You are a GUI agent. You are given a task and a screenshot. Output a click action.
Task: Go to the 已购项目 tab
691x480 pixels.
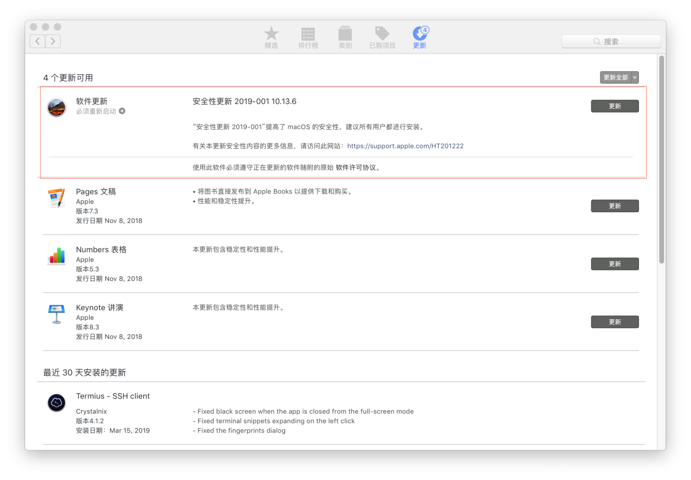point(382,38)
